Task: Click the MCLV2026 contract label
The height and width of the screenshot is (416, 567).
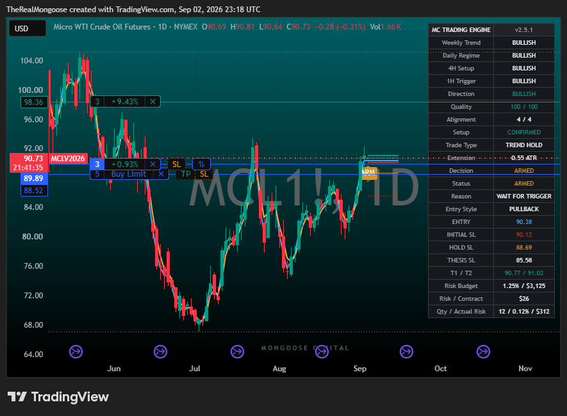Action: [x=68, y=159]
